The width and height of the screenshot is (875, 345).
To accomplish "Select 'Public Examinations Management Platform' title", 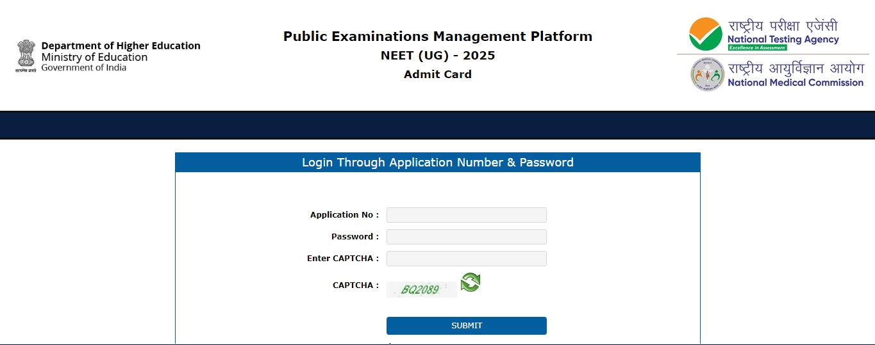I will [438, 36].
